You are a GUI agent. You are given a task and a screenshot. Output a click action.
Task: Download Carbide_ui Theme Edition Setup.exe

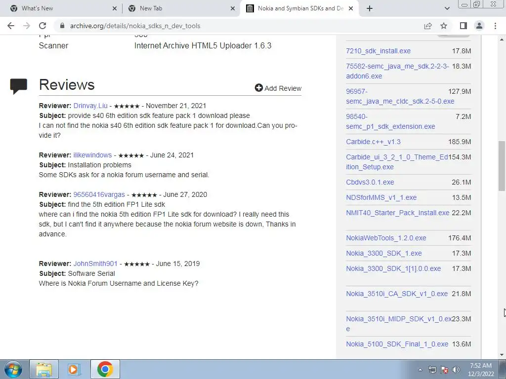point(397,162)
